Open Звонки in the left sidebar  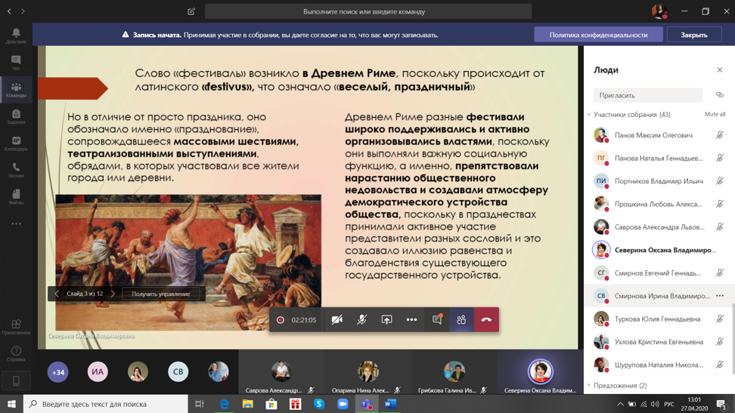point(16,170)
